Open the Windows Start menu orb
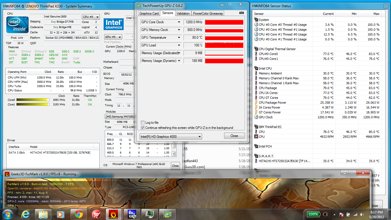 pyautogui.click(x=7, y=214)
